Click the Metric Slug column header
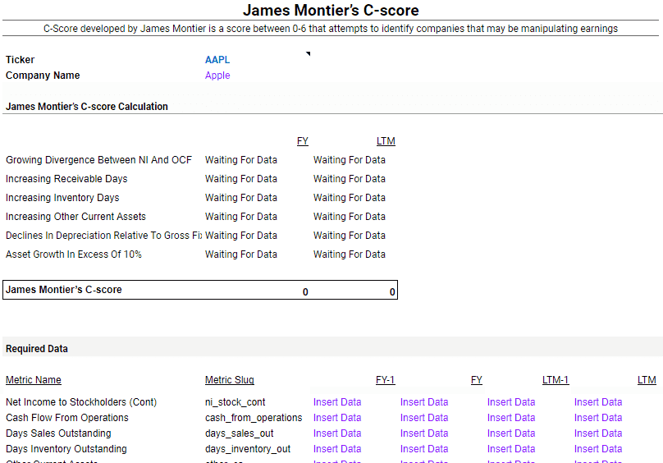The image size is (663, 463). click(230, 380)
